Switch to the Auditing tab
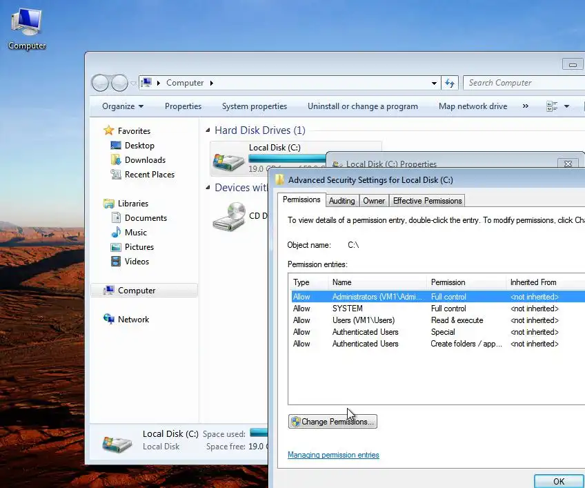The image size is (585, 488). click(341, 200)
